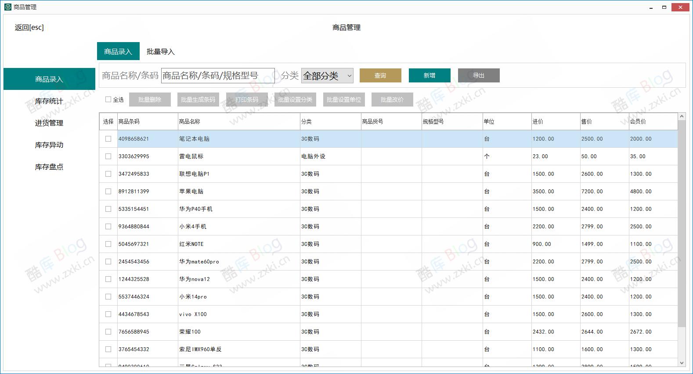Switch to the 批量导入 tab
693x374 pixels.
point(161,51)
